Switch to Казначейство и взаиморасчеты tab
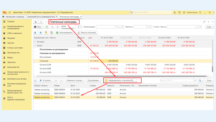This screenshot has height=122, width=216. 41,17
